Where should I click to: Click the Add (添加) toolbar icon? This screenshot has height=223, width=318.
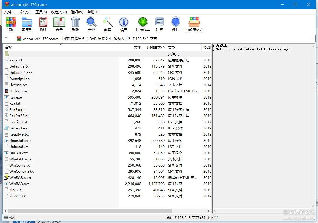click(11, 22)
